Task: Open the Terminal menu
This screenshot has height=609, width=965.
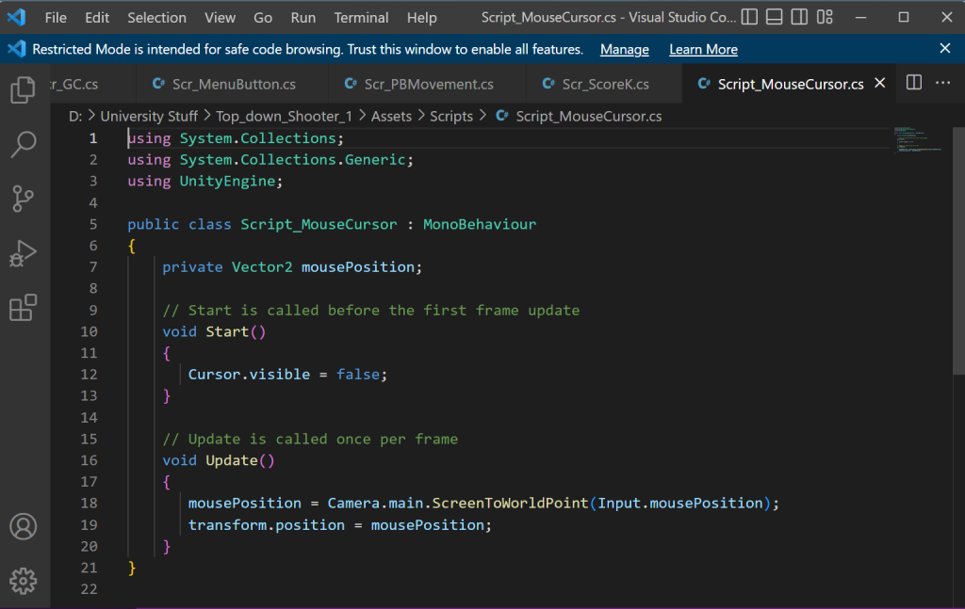Action: pyautogui.click(x=361, y=17)
